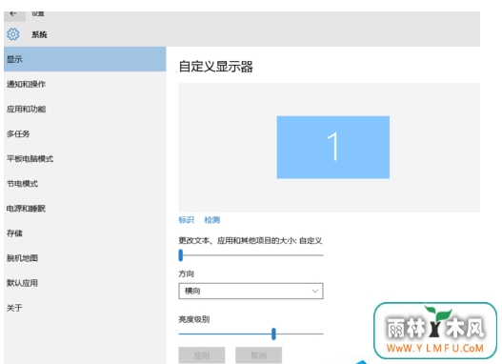The width and height of the screenshot is (502, 364).
Task: Open 应用和功能 section
Action: pos(85,110)
